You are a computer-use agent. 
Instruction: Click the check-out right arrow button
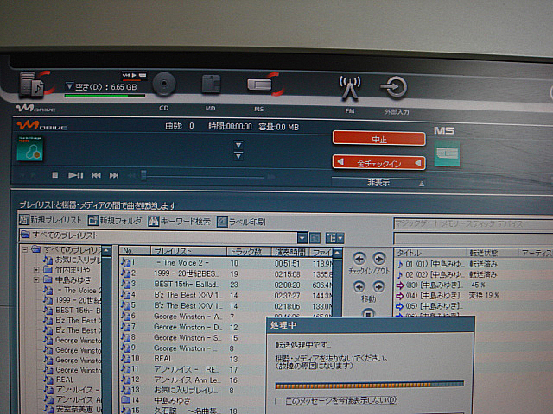[379, 259]
